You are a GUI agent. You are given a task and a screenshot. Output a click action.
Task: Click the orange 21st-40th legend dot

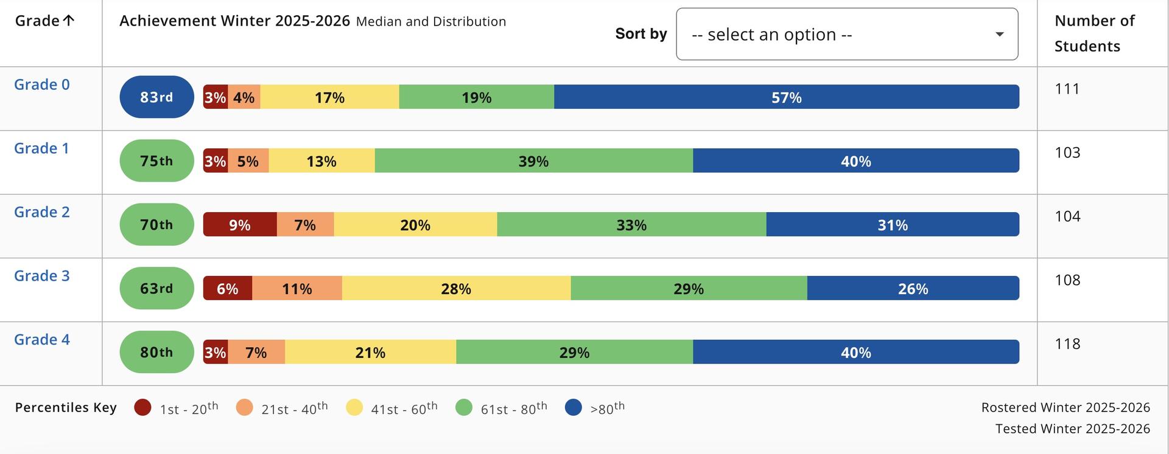(x=244, y=407)
